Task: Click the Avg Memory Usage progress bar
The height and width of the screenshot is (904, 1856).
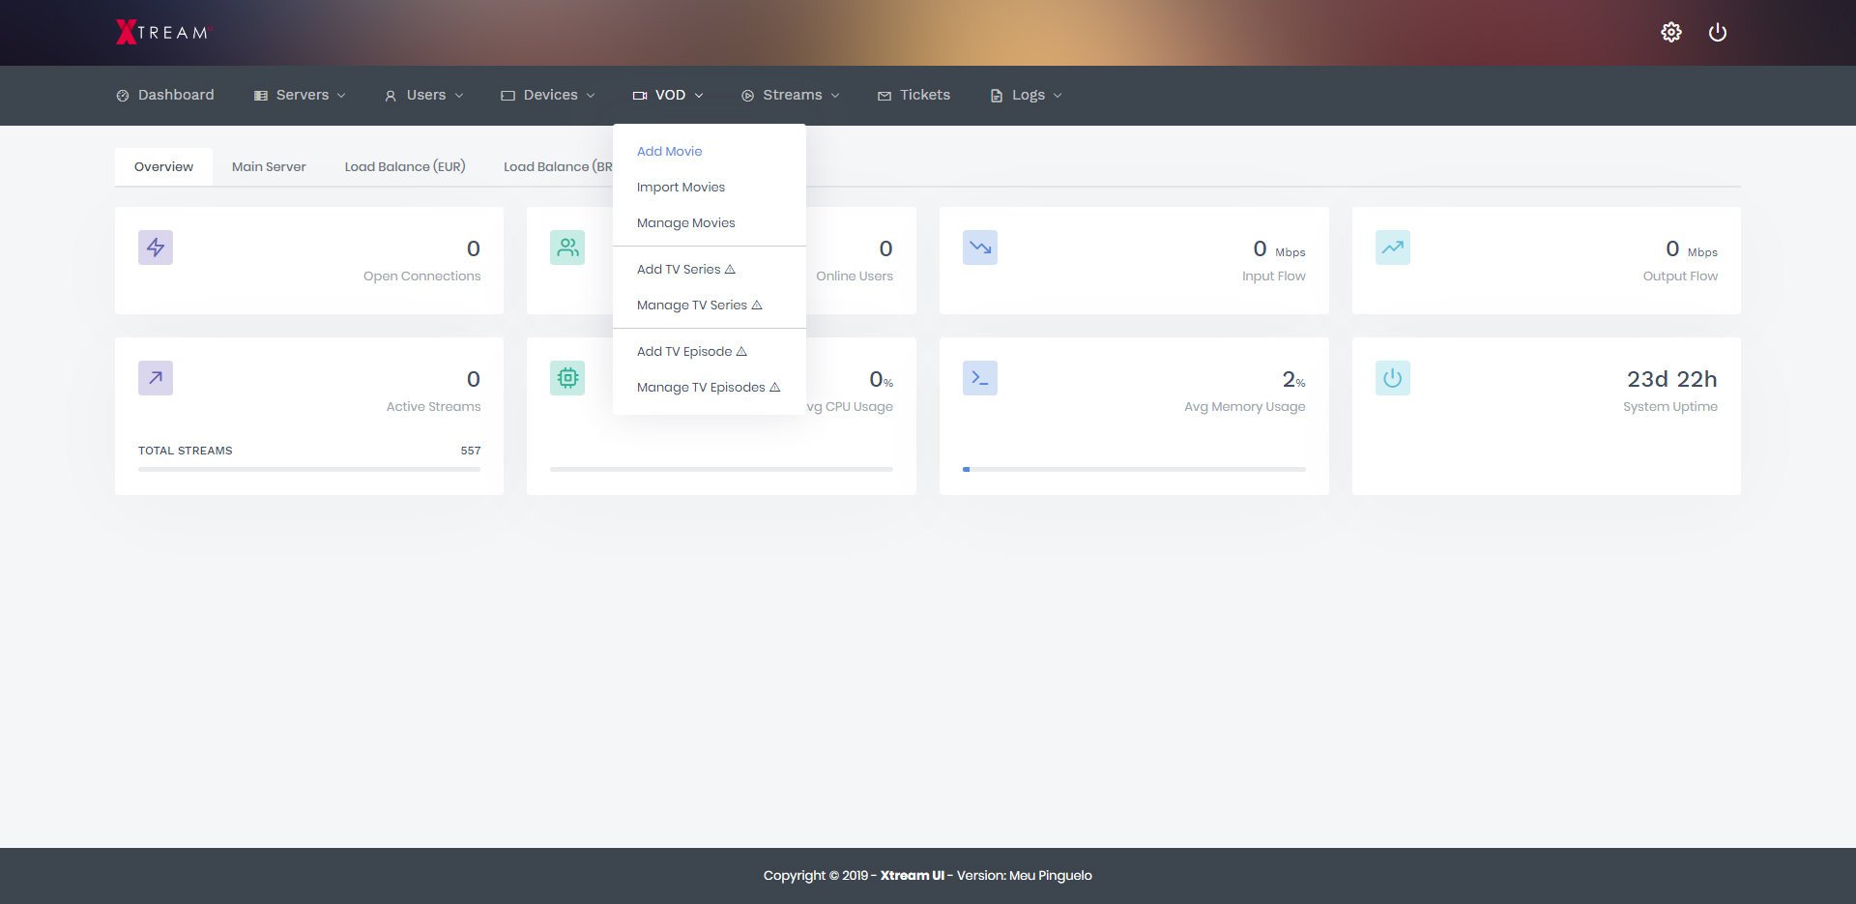Action: (1134, 469)
